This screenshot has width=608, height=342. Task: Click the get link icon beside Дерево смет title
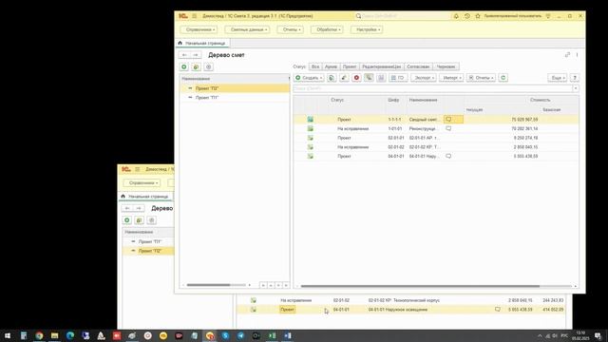567,55
